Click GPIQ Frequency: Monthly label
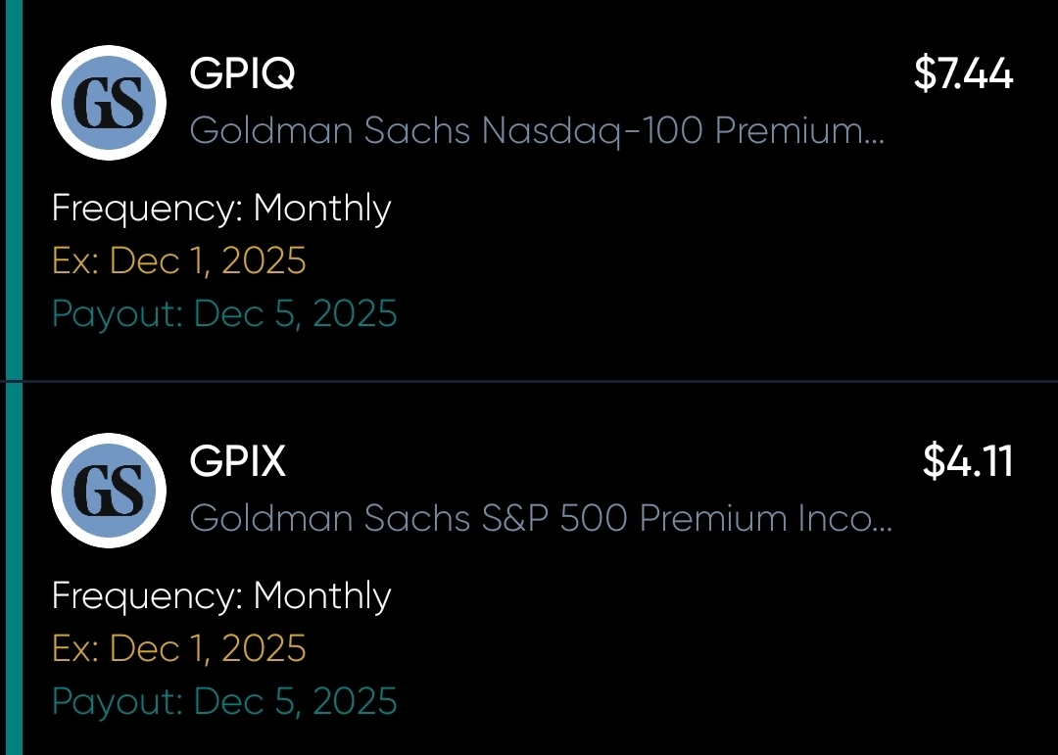This screenshot has width=1058, height=755. [x=221, y=208]
